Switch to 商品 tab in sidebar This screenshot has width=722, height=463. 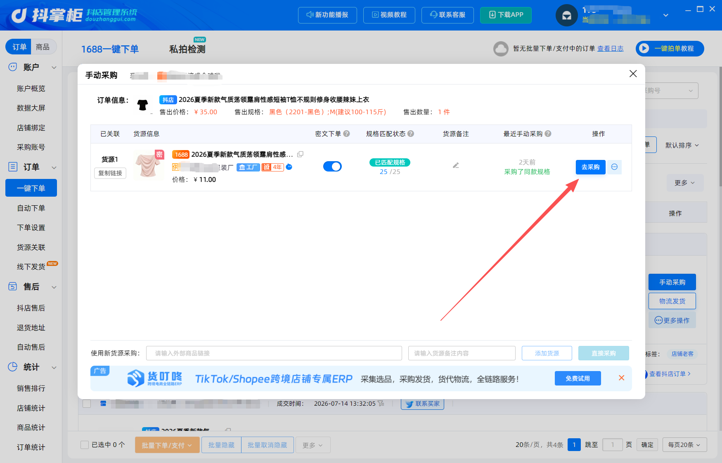point(43,47)
